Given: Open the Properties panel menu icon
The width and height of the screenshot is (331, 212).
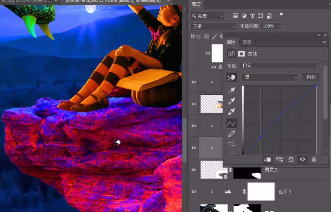Looking at the screenshot, I should (324, 42).
